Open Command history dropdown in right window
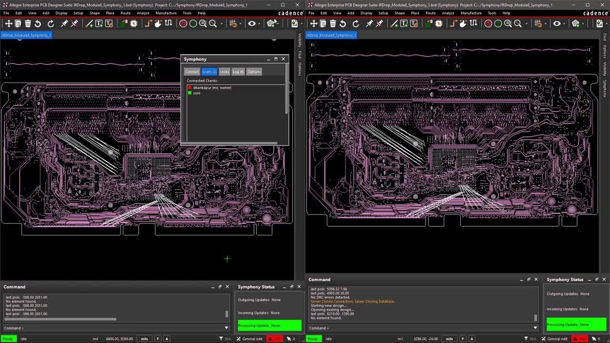 click(x=535, y=328)
